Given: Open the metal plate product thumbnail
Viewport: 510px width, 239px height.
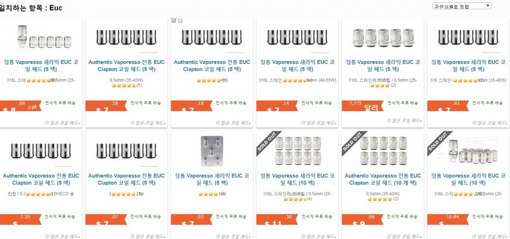Looking at the screenshot, I should coord(212,151).
